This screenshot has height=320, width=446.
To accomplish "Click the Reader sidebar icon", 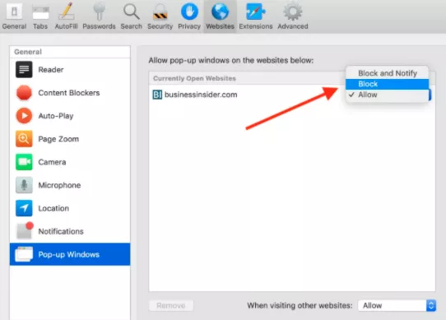I will tap(24, 69).
